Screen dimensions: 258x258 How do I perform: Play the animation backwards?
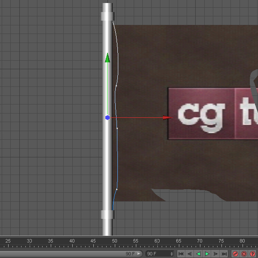coord(198,254)
